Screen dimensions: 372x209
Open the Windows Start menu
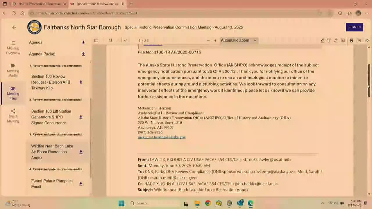[x=121, y=203]
